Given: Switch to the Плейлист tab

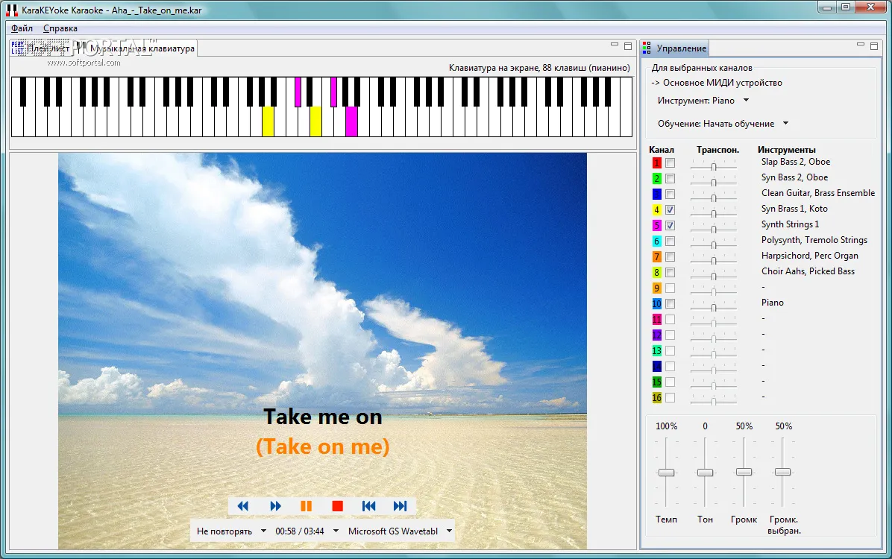Looking at the screenshot, I should pyautogui.click(x=42, y=48).
